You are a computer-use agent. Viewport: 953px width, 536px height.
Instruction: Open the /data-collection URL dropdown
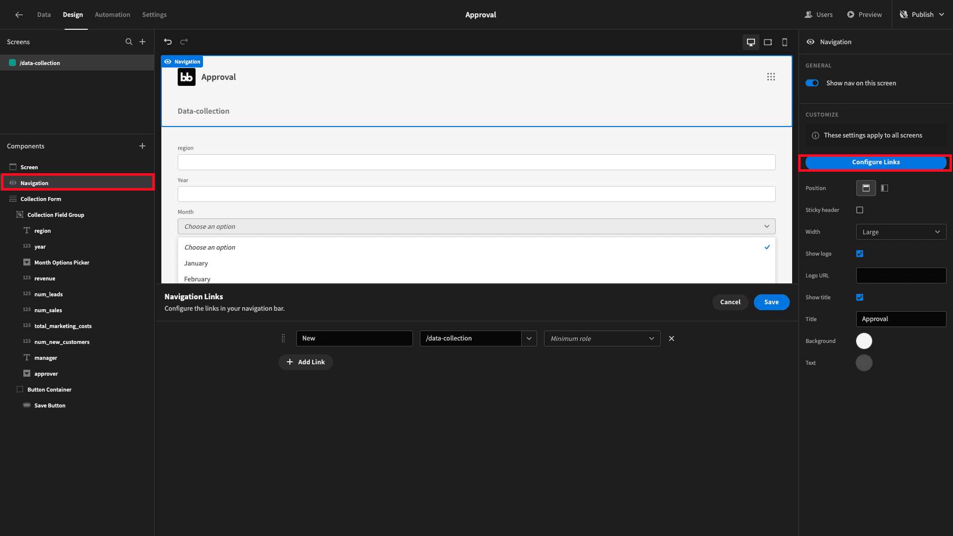tap(529, 338)
